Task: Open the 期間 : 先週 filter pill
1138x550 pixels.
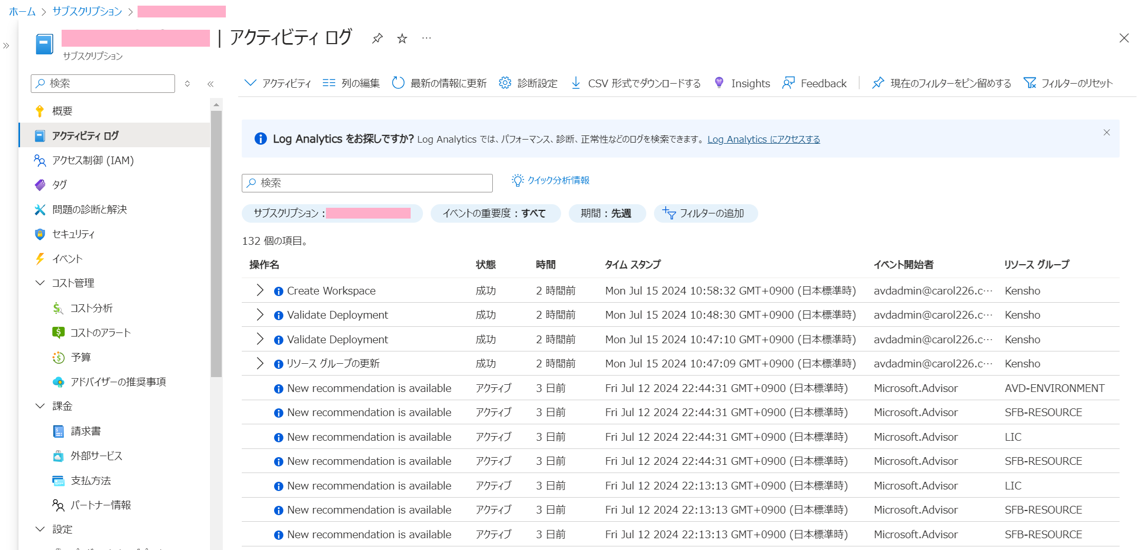Action: [607, 213]
